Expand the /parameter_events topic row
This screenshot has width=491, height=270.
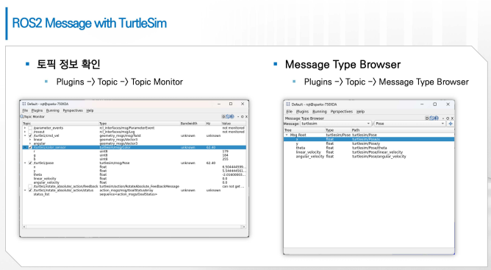25,128
